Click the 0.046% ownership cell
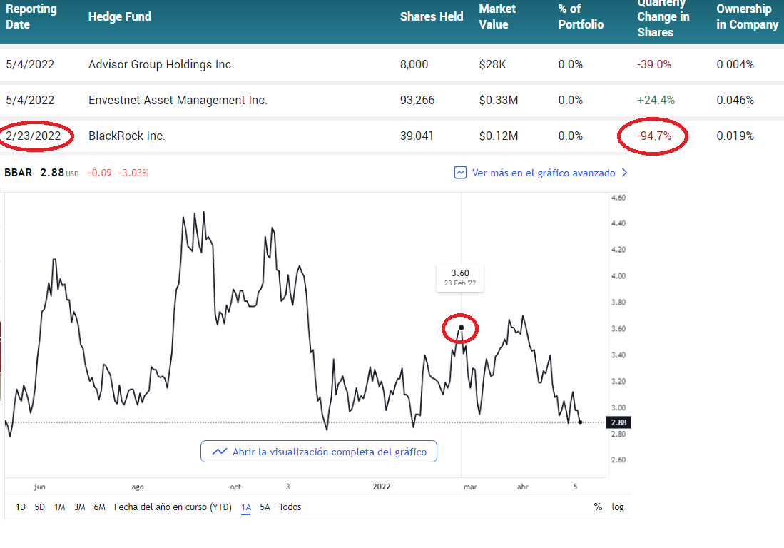The image size is (784, 548). pyautogui.click(x=735, y=100)
